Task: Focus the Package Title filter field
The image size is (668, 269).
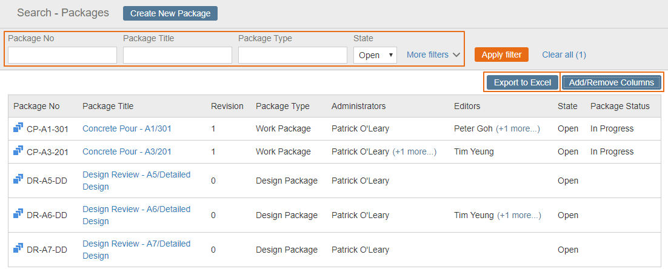Action: pos(178,55)
